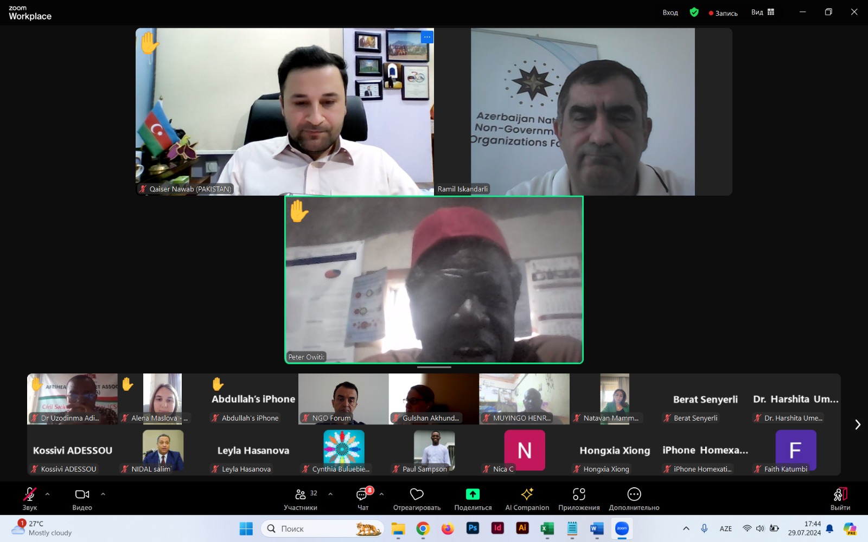This screenshot has width=868, height=542.
Task: Go to the next page of participant thumbnails
Action: pos(857,424)
